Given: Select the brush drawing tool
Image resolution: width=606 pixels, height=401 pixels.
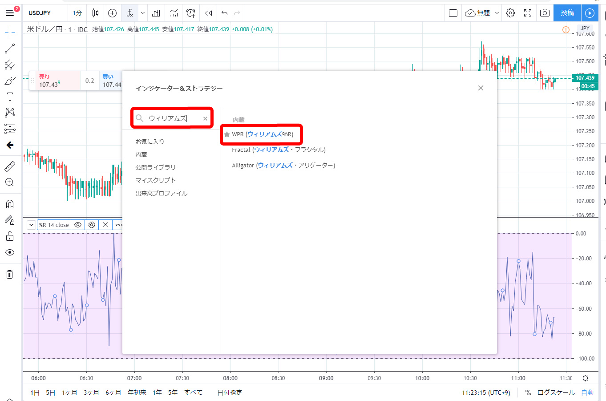Looking at the screenshot, I should [x=10, y=81].
